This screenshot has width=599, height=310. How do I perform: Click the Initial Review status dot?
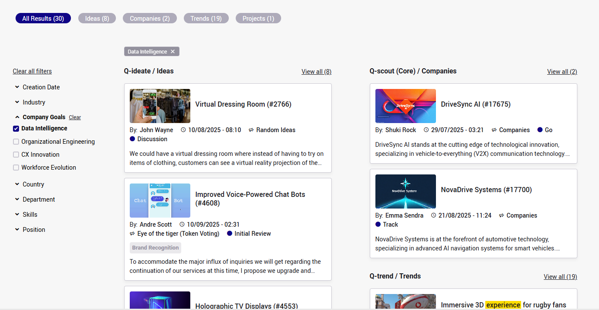click(230, 234)
